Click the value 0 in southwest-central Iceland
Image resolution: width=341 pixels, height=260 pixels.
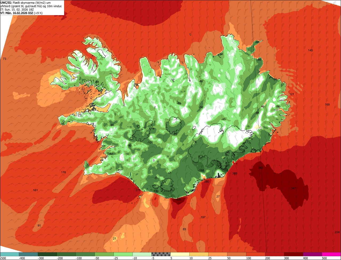point(154,161)
